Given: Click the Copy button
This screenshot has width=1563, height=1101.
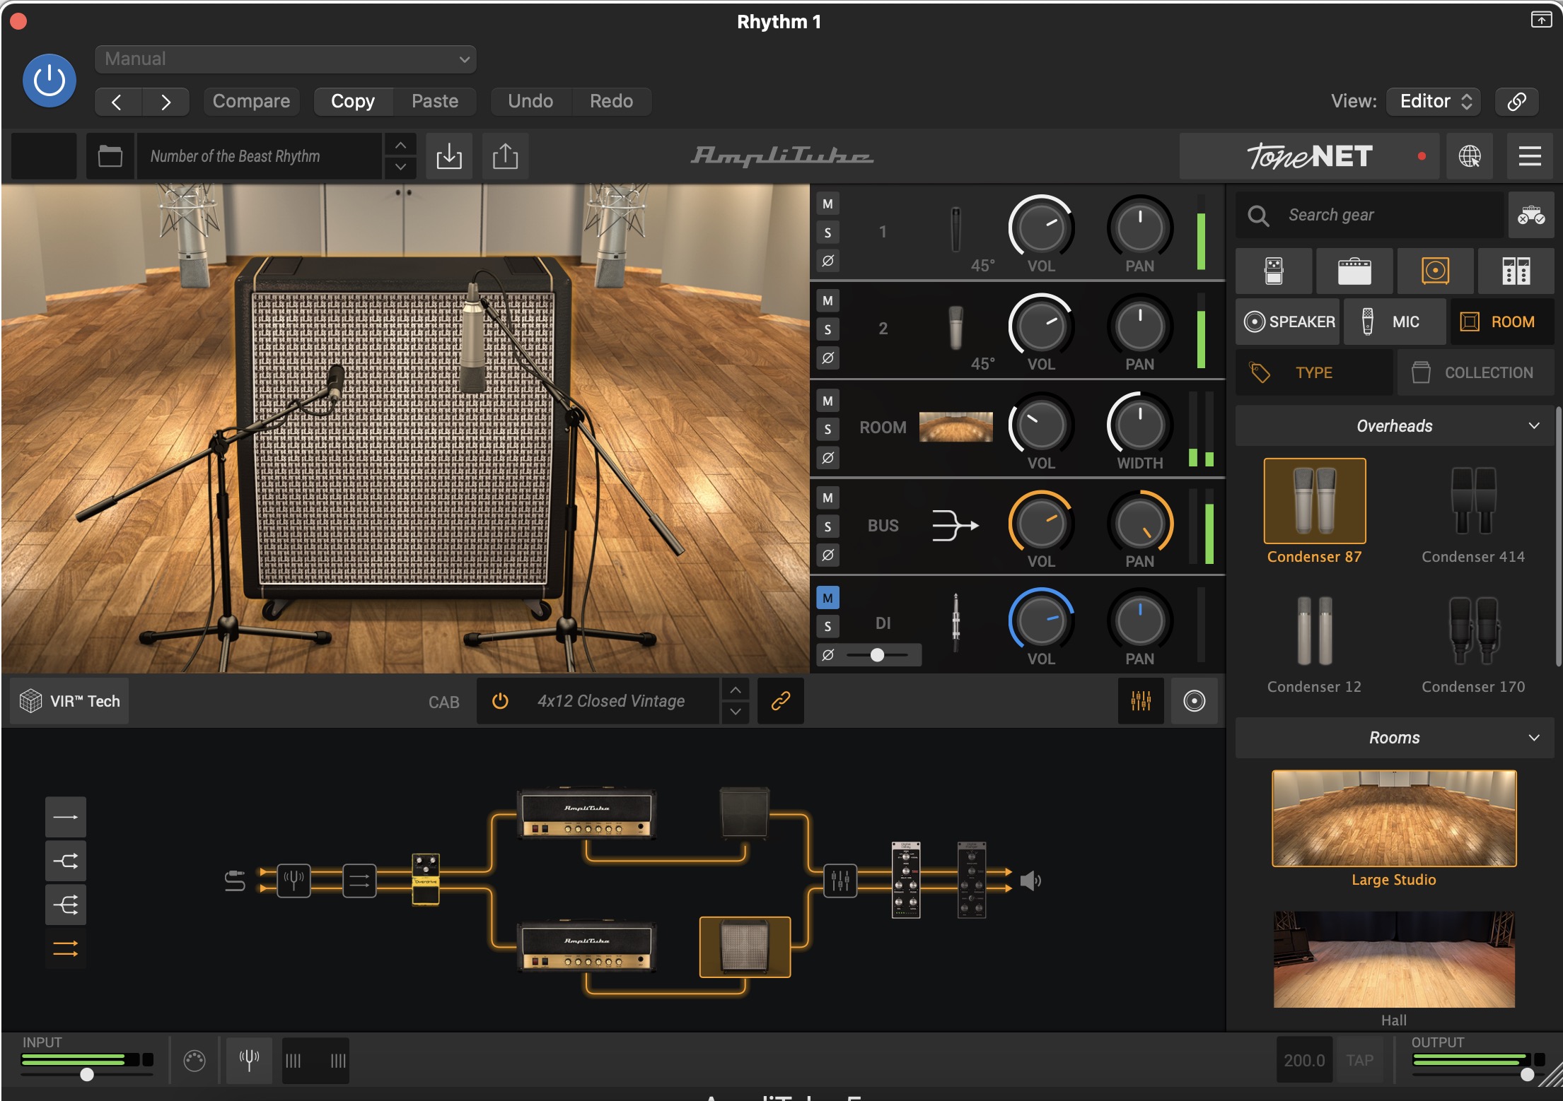Looking at the screenshot, I should pyautogui.click(x=353, y=101).
